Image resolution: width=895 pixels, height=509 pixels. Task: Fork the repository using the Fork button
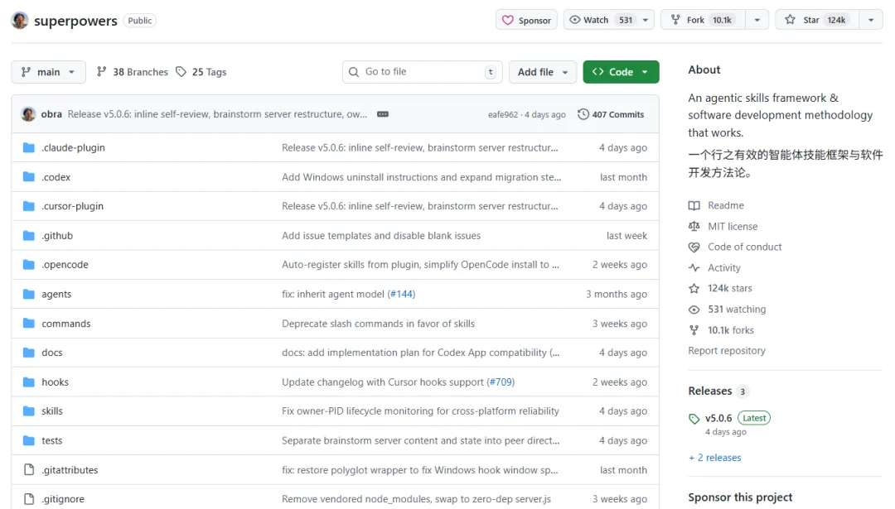click(703, 20)
